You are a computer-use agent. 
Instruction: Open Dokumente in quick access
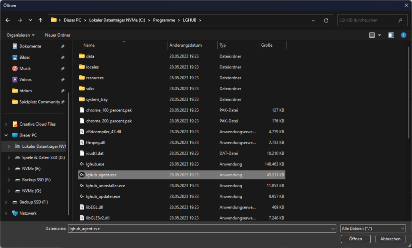(x=30, y=46)
